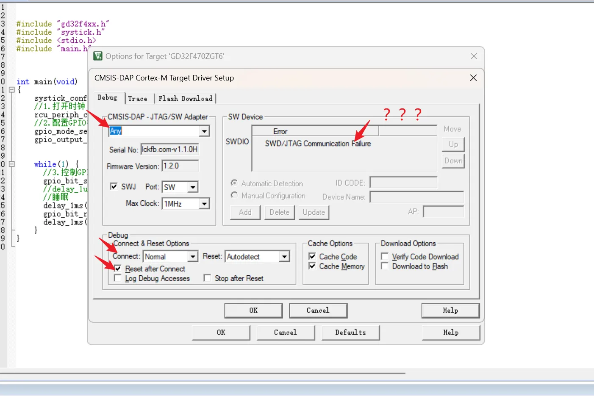Click the Serial No field
This screenshot has height=396, width=594.
click(x=169, y=150)
